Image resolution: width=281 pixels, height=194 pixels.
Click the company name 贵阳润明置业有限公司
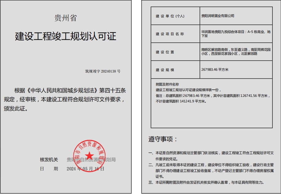[x=218, y=16]
